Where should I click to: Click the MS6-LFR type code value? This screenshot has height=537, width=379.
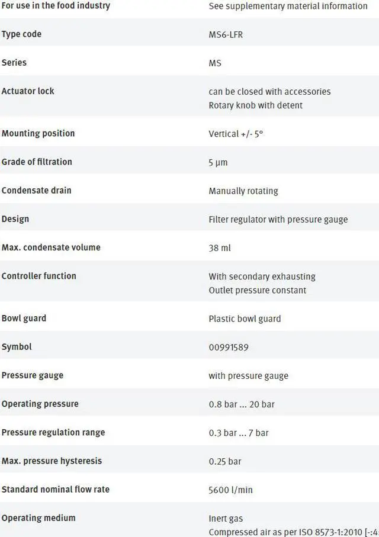[226, 34]
